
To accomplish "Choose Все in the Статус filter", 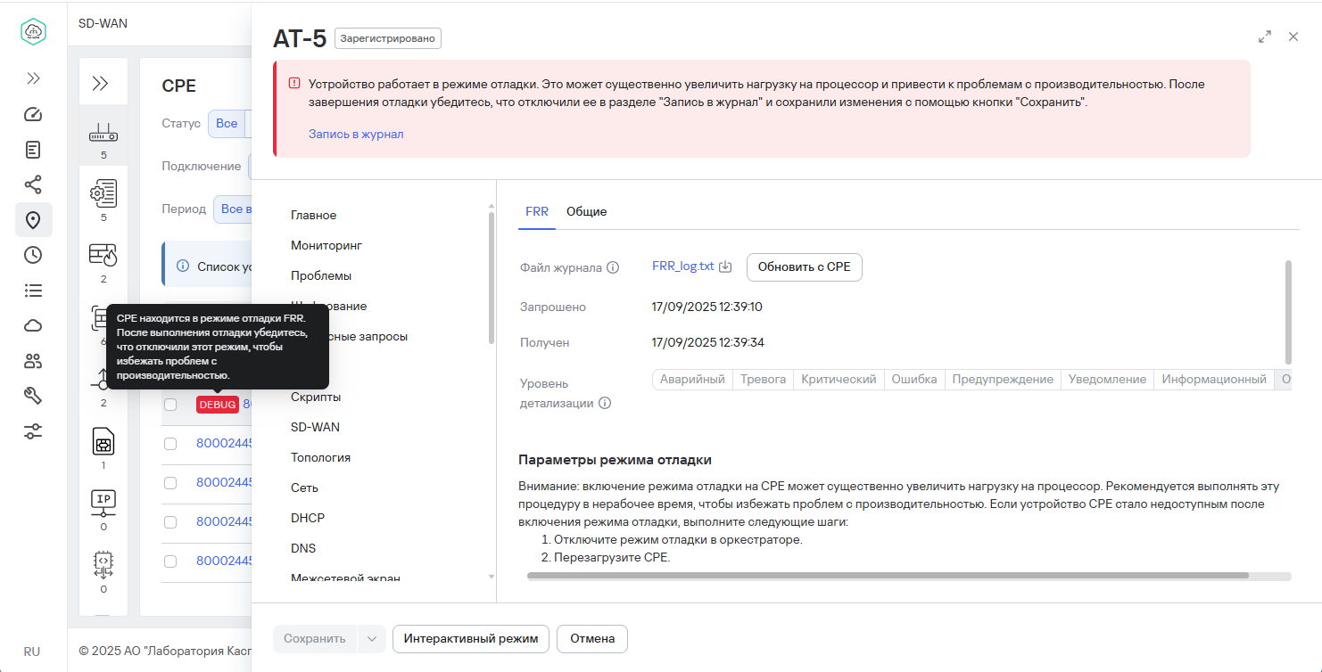I will point(227,124).
